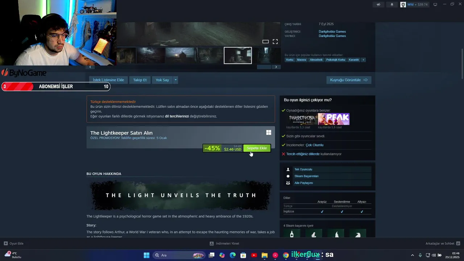Open File Explorer from taskbar
Viewport: 464px width, 261px height.
pyautogui.click(x=265, y=255)
